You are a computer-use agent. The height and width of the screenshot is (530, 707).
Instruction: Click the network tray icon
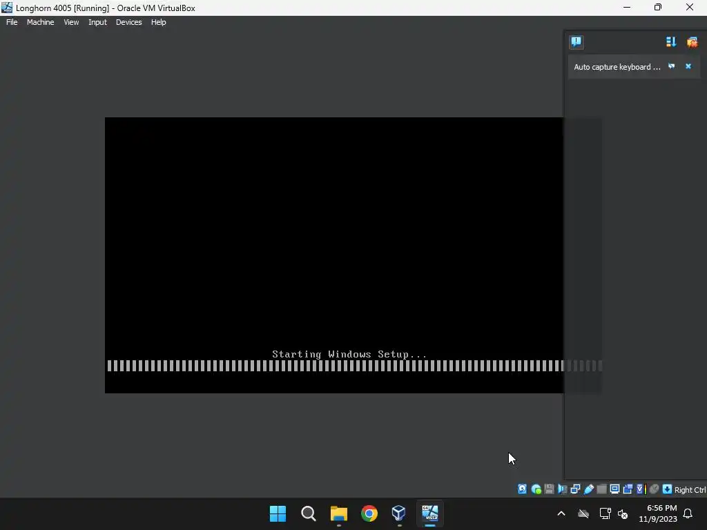(x=605, y=513)
